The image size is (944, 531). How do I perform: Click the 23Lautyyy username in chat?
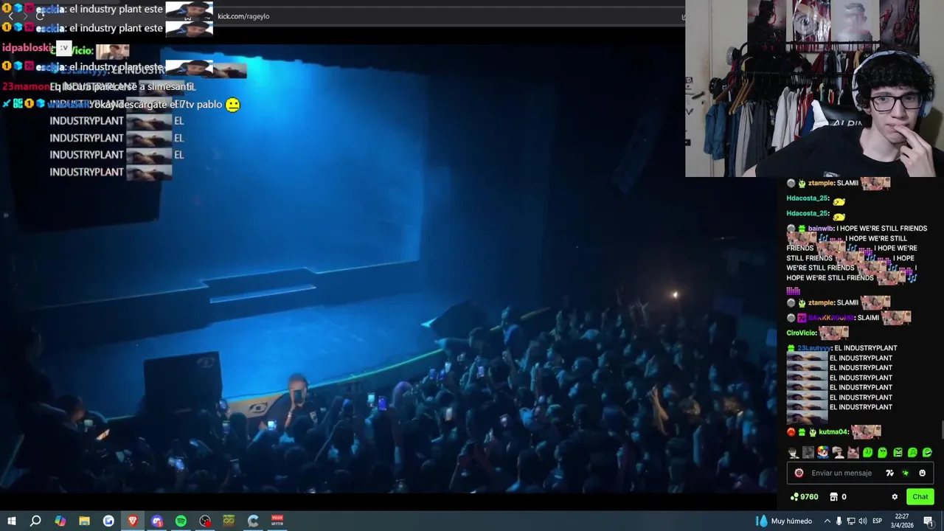[814, 348]
